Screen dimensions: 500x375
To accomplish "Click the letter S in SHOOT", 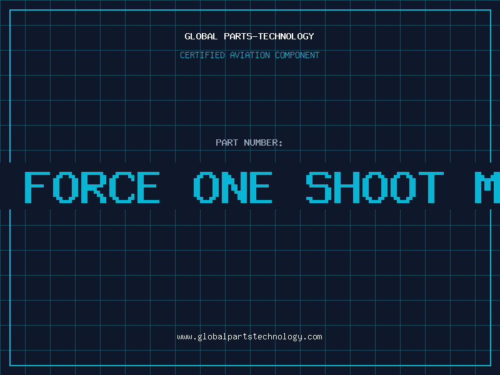I will click(319, 187).
